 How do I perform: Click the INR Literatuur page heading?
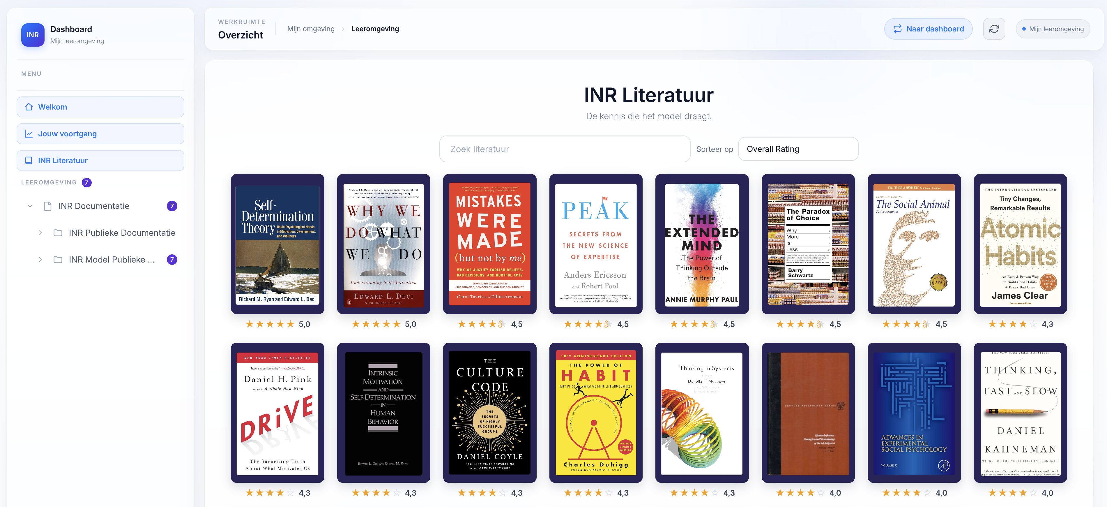click(648, 95)
